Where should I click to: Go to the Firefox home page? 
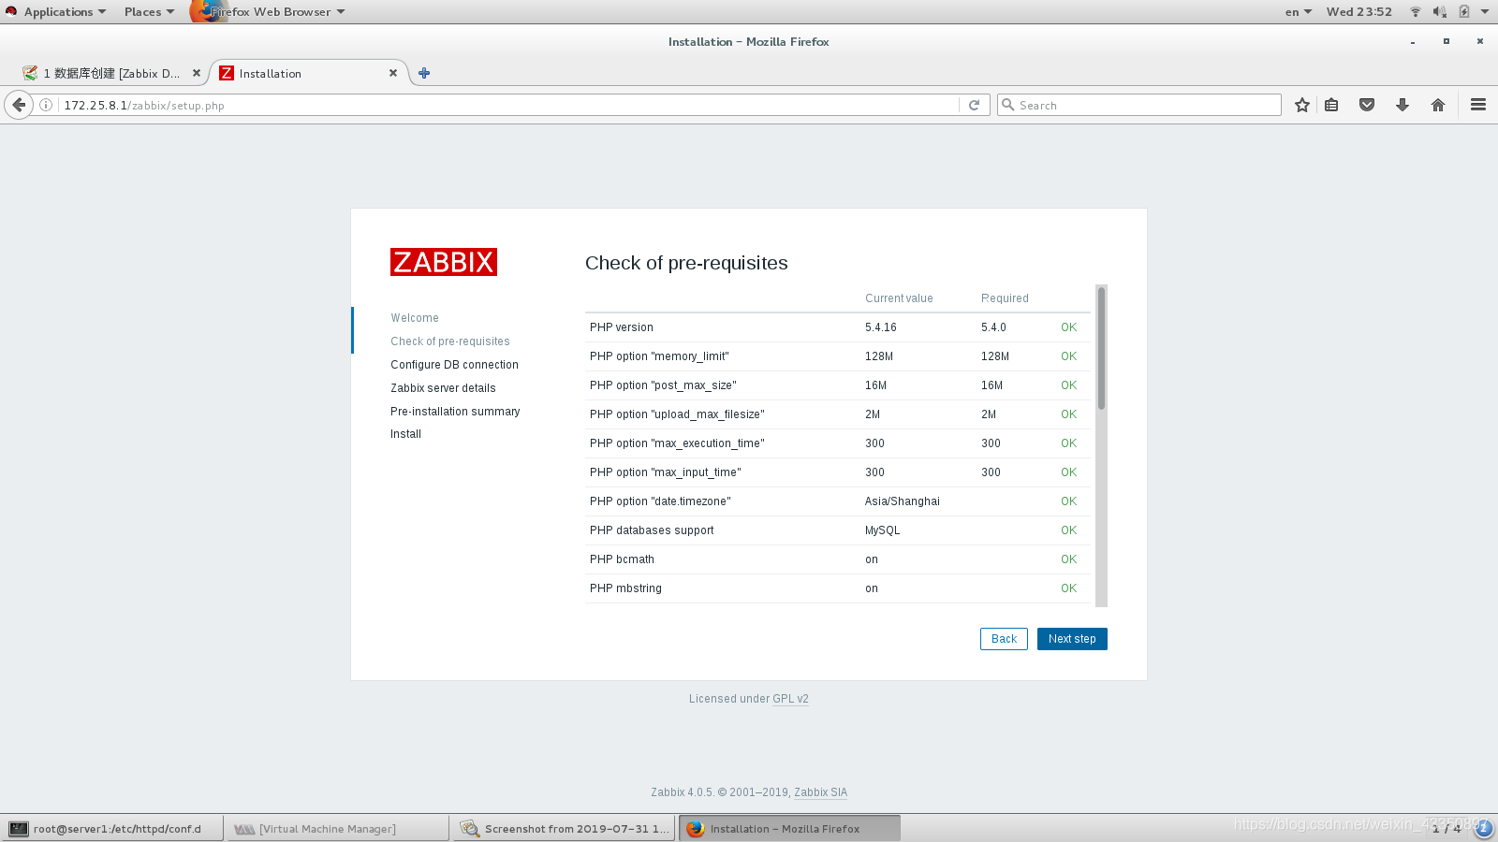pyautogui.click(x=1438, y=105)
